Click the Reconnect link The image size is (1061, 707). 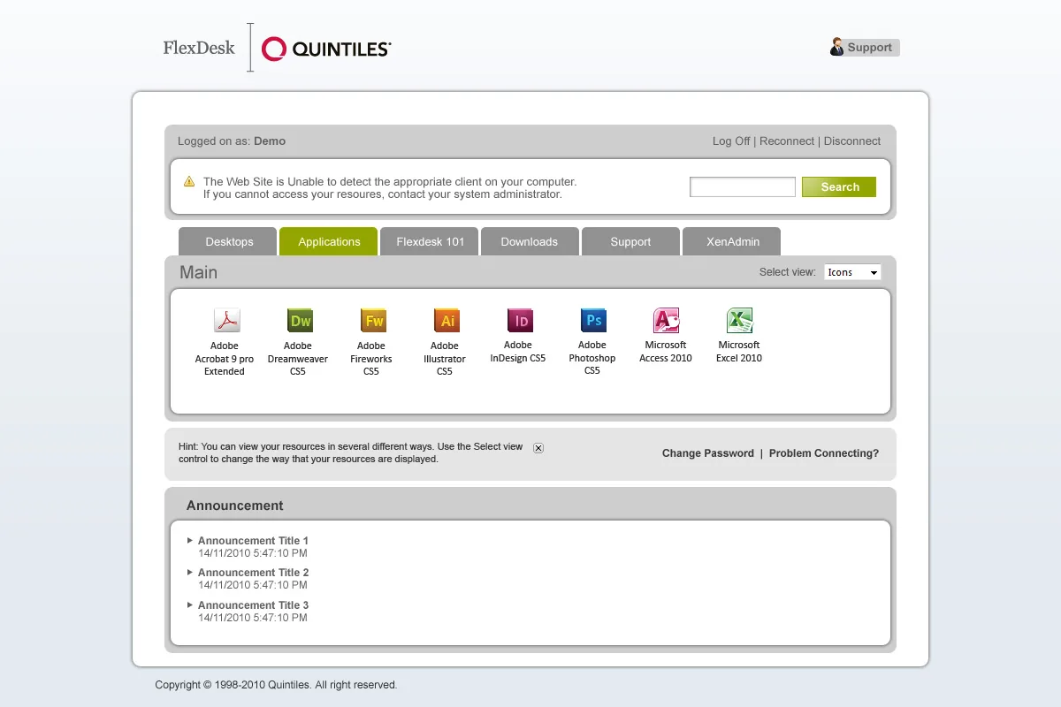787,141
